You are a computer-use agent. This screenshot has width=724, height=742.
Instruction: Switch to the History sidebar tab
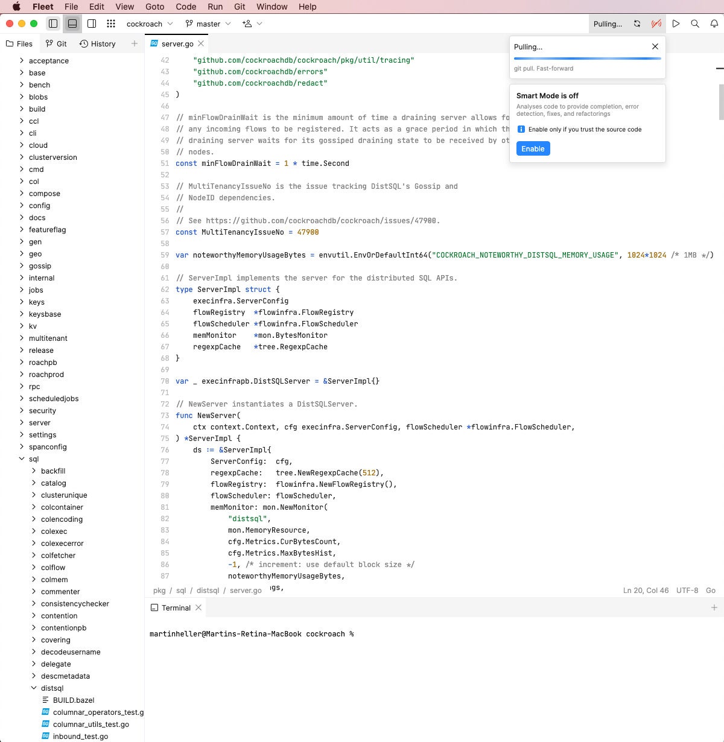(x=98, y=43)
